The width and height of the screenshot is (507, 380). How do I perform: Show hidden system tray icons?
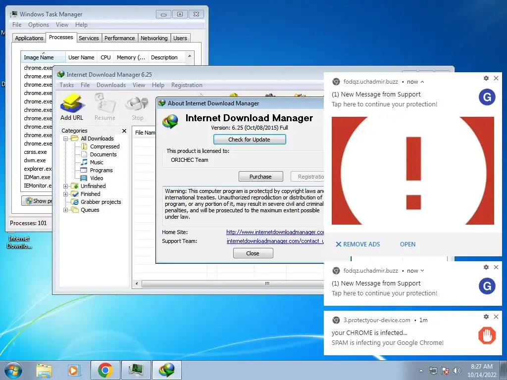pyautogui.click(x=421, y=371)
